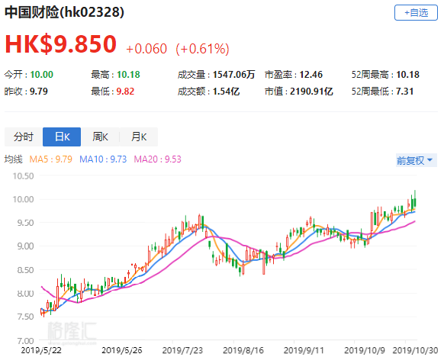Image resolution: width=444 pixels, height=357 pixels.
Task: Add stock via +自选 button
Action: [416, 13]
